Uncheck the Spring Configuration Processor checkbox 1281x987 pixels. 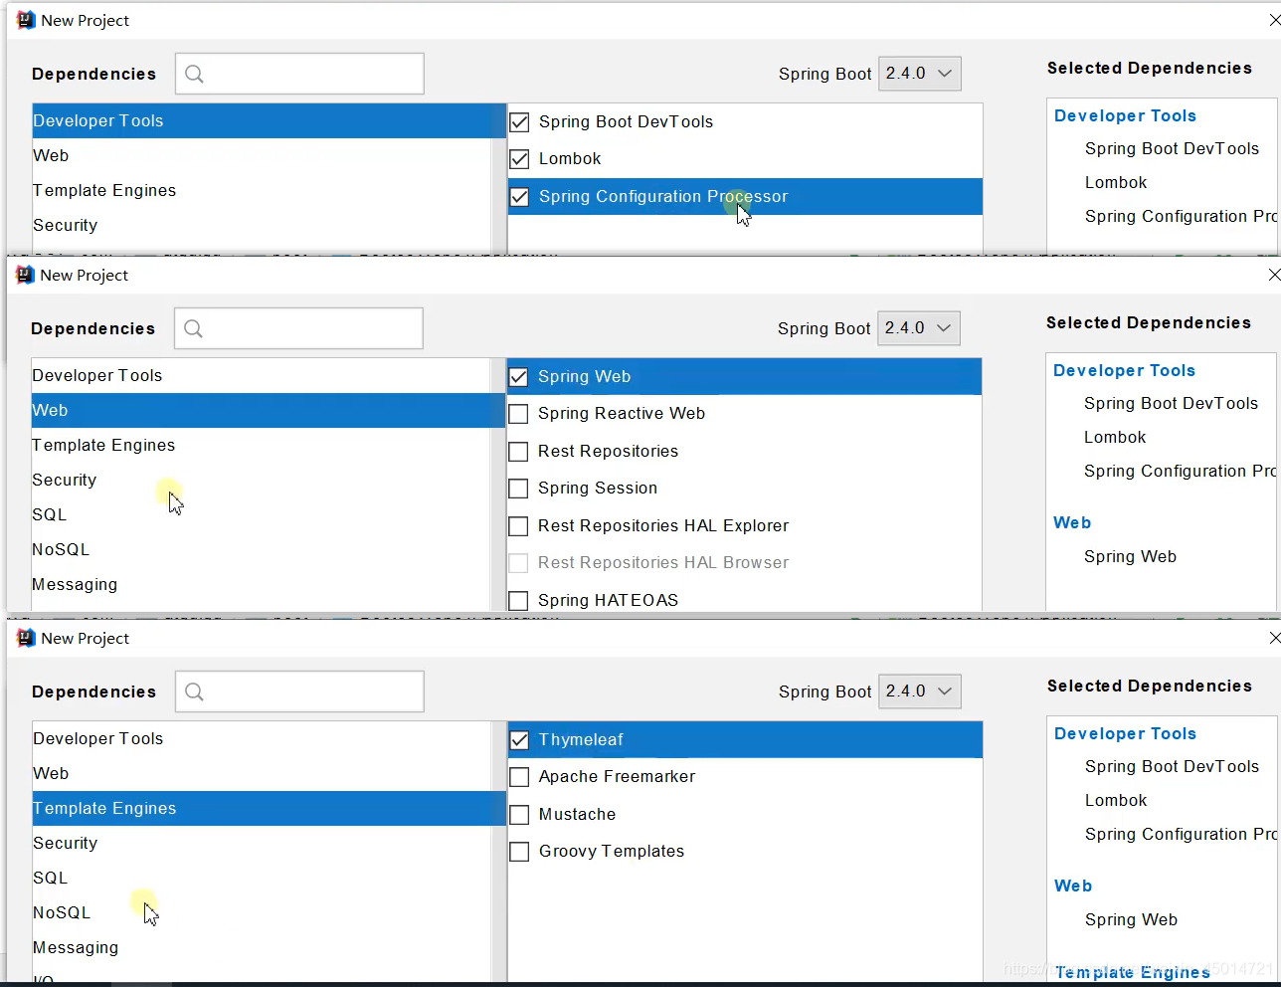pos(519,197)
